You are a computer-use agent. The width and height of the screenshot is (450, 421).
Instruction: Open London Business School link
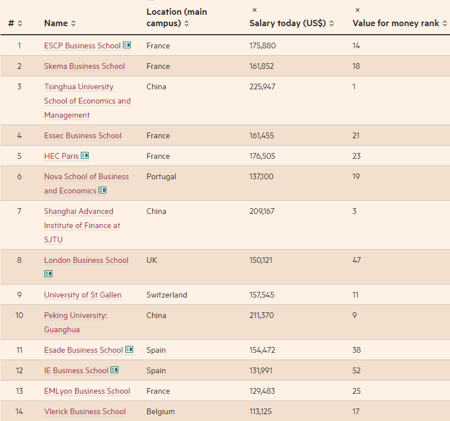click(x=86, y=260)
